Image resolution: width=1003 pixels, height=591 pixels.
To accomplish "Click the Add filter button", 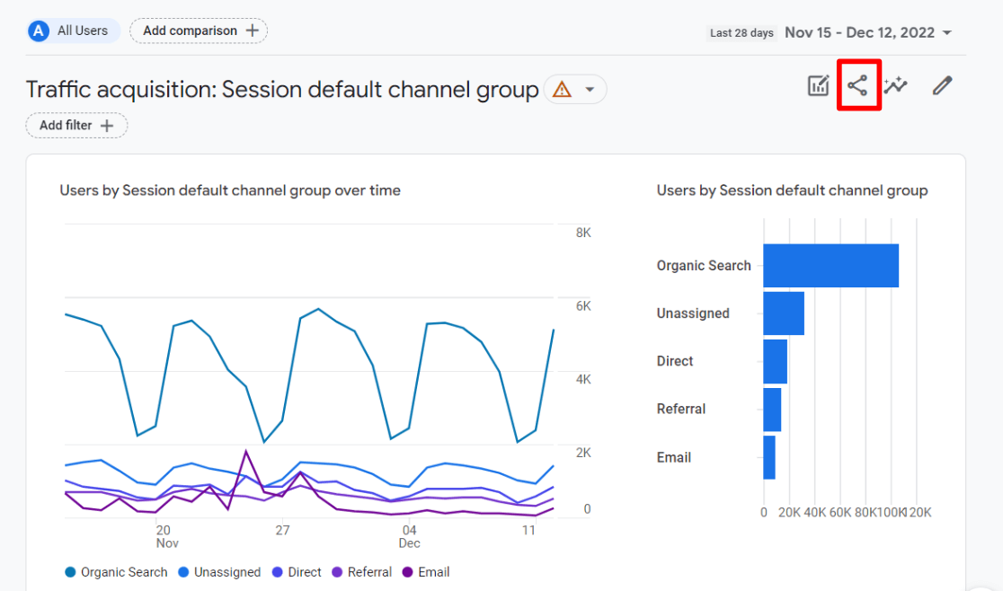I will 76,125.
